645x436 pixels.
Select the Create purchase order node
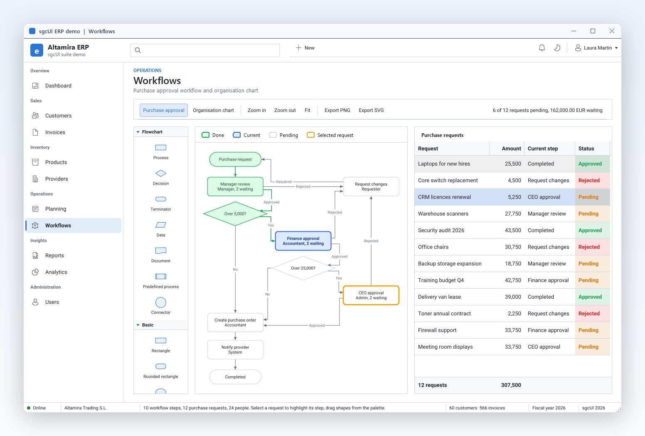pyautogui.click(x=235, y=322)
